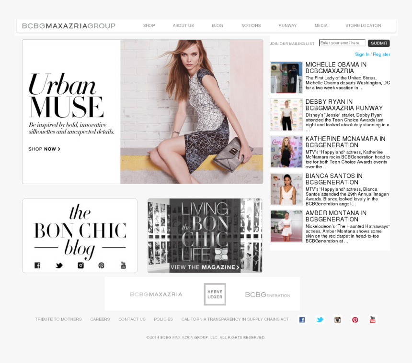The image size is (412, 363).
Task: Click the red YouTube icon in footer
Action: [373, 319]
